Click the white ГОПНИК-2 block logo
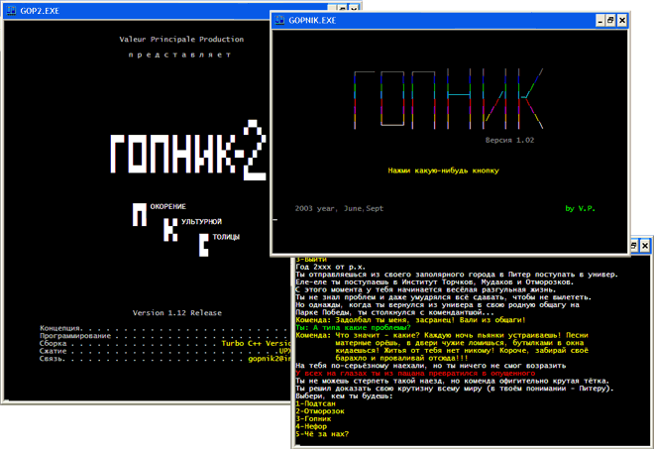Screen dimensions: 654x449 188,151
